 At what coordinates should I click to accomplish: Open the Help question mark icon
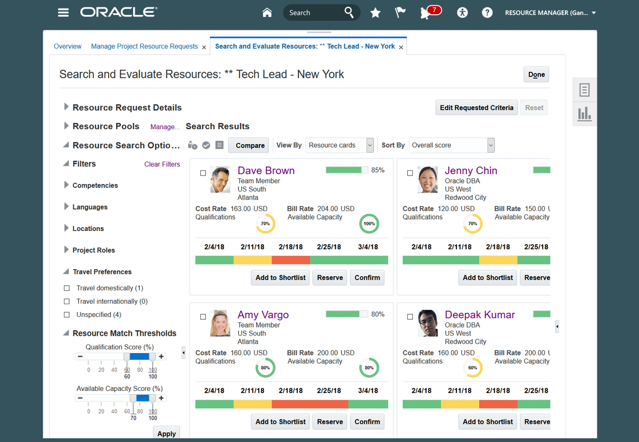487,13
